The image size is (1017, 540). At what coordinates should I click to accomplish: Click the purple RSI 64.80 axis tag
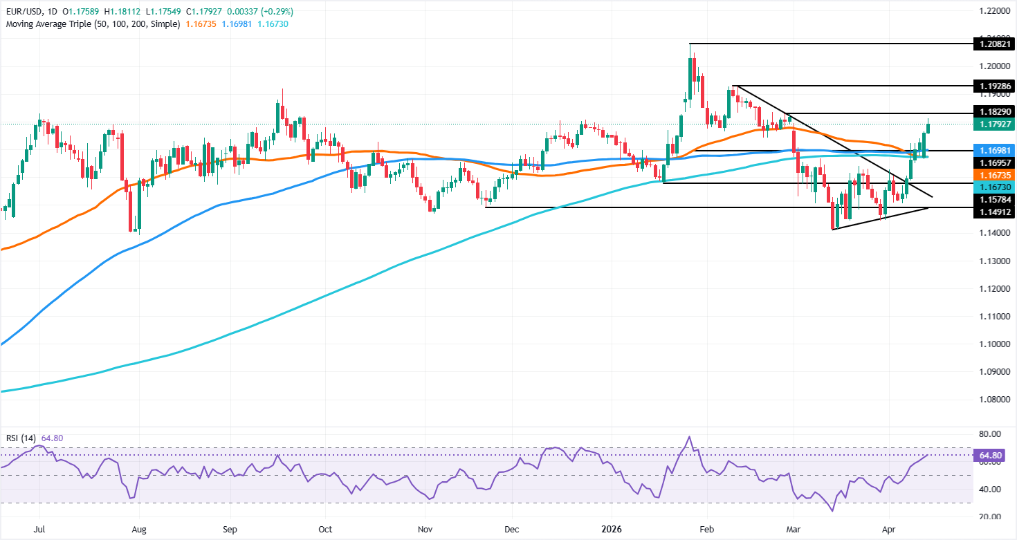(x=988, y=456)
